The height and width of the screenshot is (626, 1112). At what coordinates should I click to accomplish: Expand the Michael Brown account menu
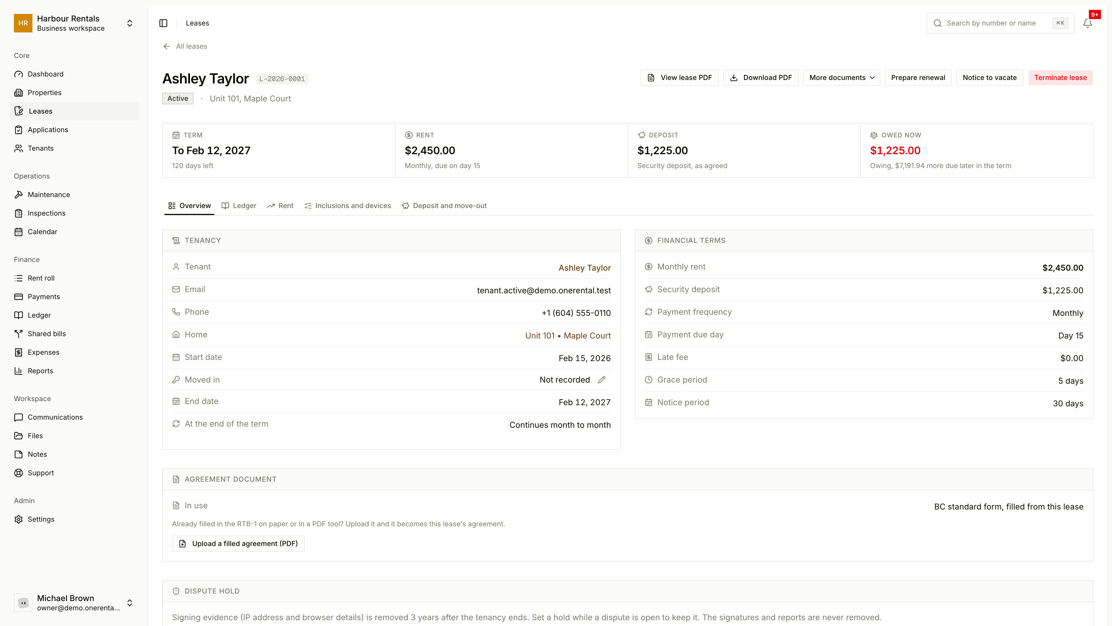pyautogui.click(x=129, y=603)
